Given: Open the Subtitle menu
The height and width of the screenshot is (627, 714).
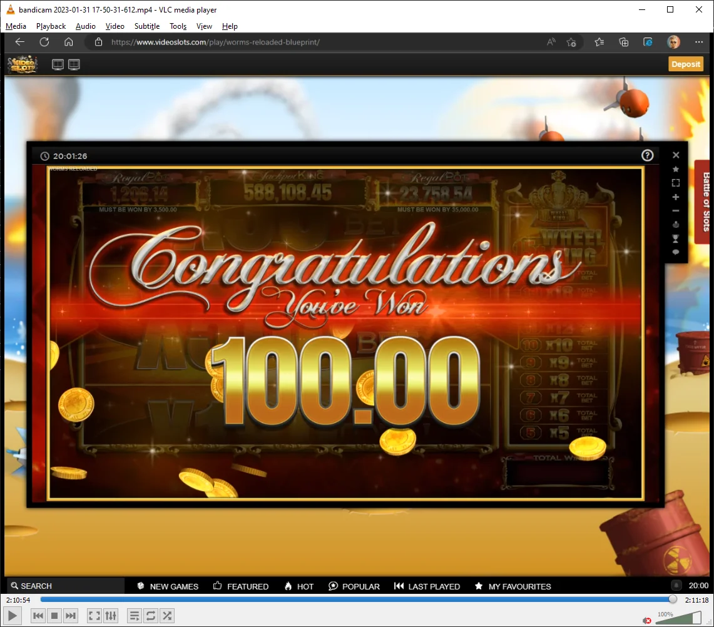Looking at the screenshot, I should tap(147, 26).
